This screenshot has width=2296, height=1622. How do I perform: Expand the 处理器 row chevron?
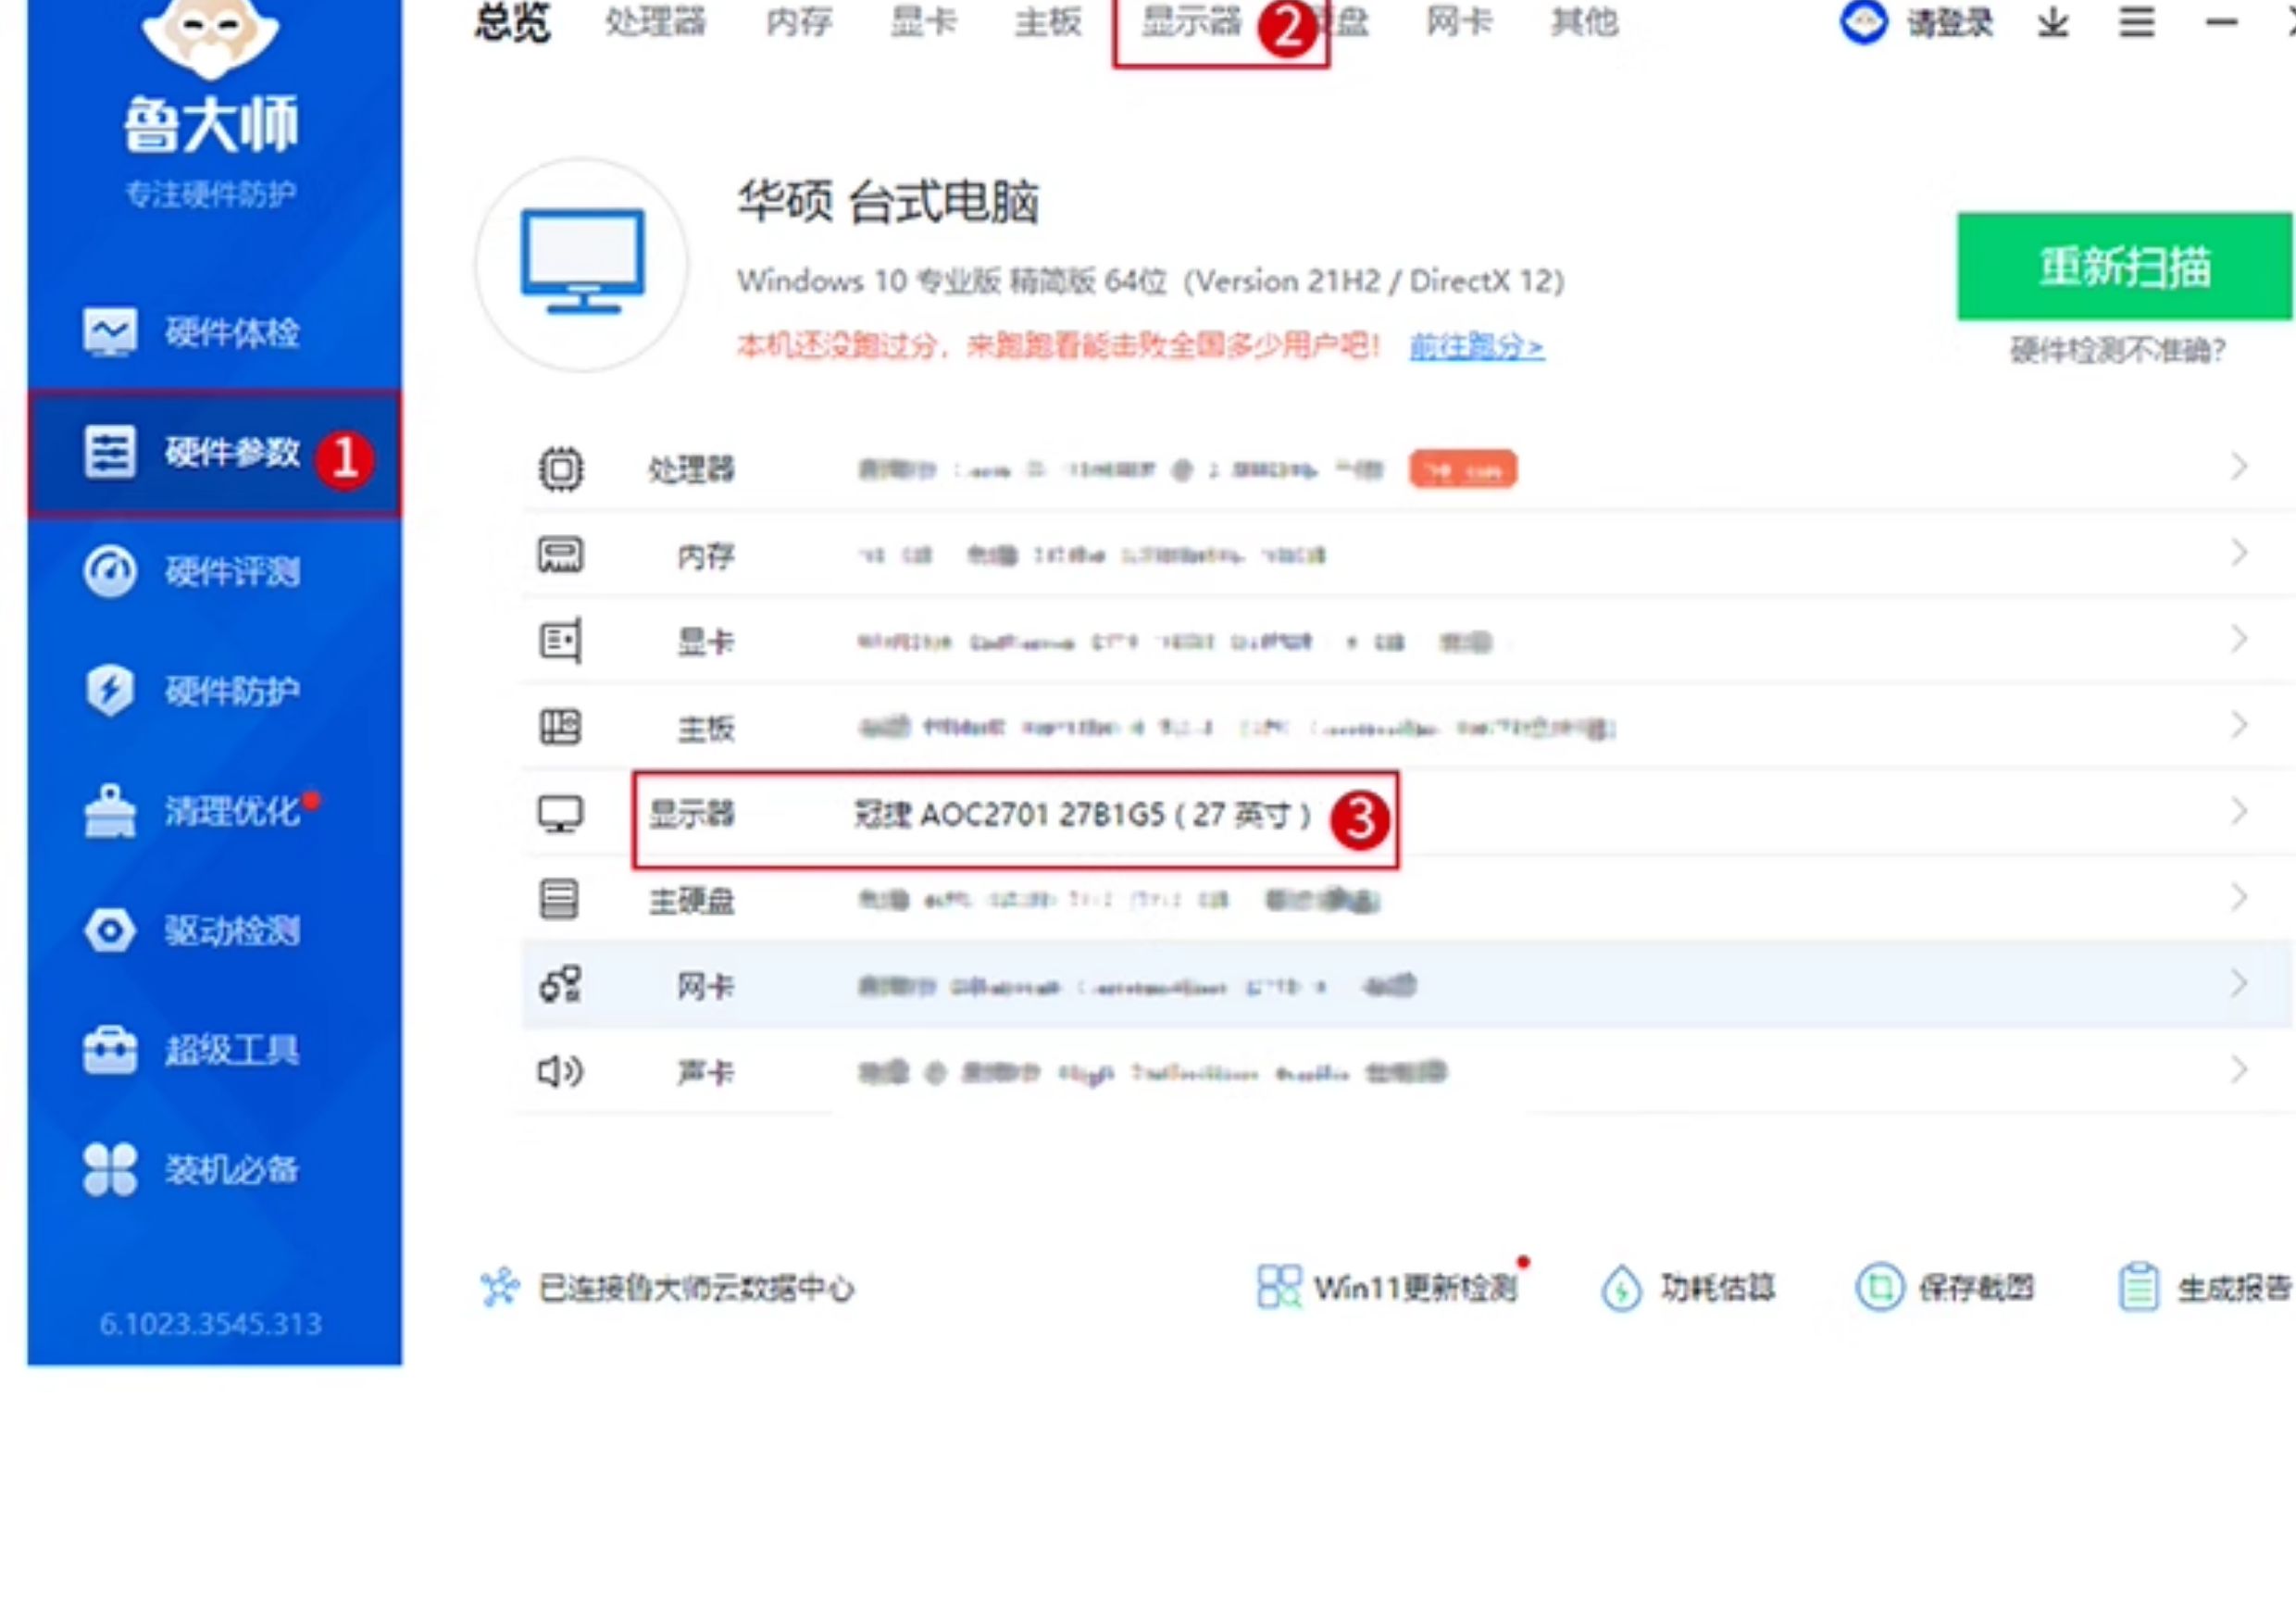pyautogui.click(x=2239, y=467)
